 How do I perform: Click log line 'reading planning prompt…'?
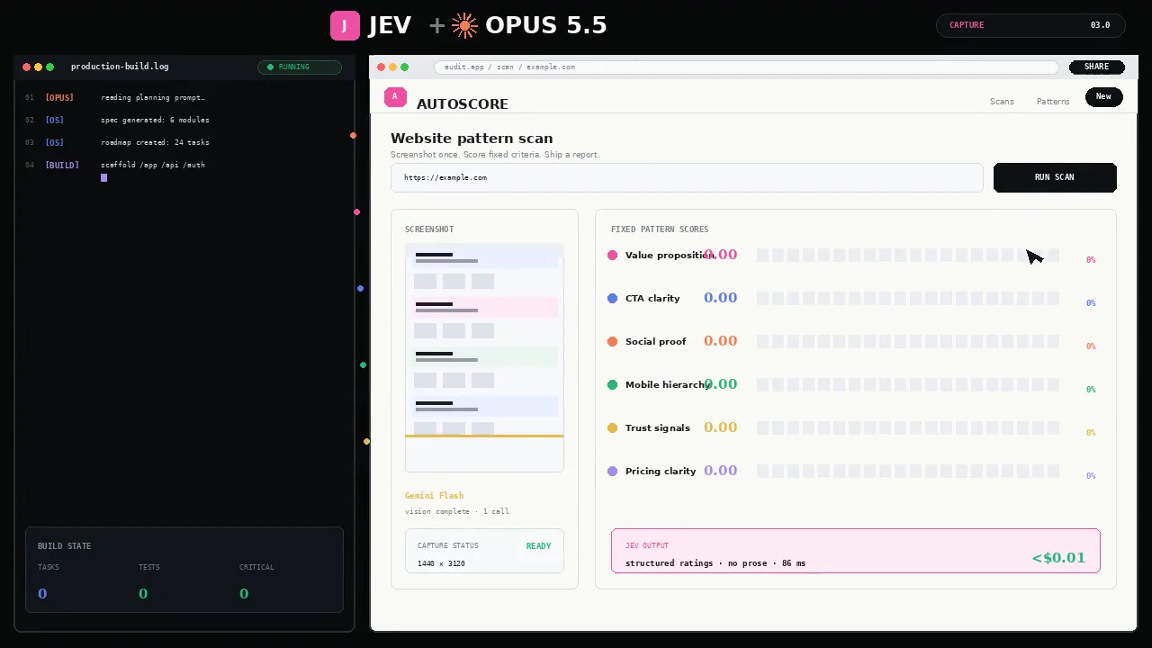pos(153,97)
